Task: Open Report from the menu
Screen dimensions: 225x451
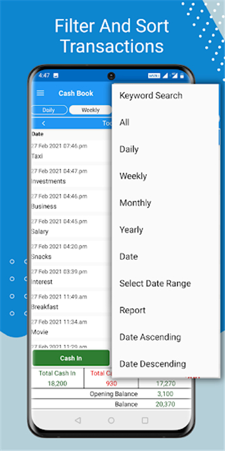Action: click(x=132, y=310)
